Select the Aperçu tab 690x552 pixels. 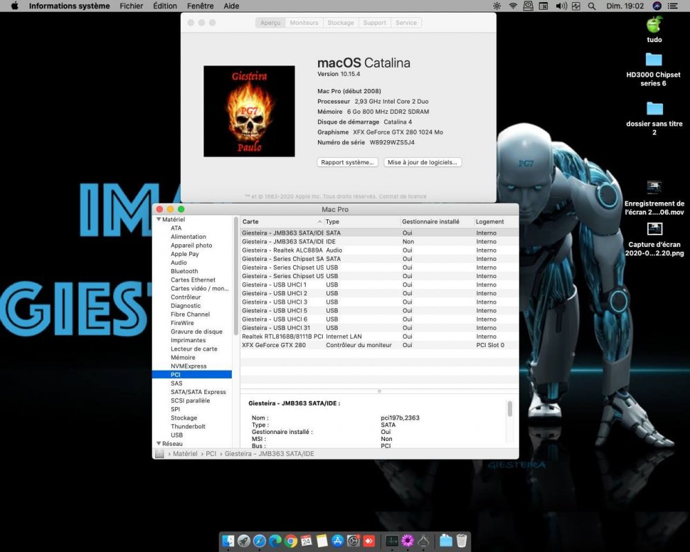(x=270, y=23)
